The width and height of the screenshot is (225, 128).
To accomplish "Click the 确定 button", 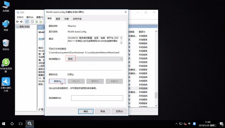I will point(86,111).
